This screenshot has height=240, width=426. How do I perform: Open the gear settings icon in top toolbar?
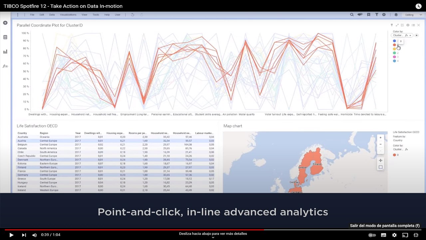384,15
